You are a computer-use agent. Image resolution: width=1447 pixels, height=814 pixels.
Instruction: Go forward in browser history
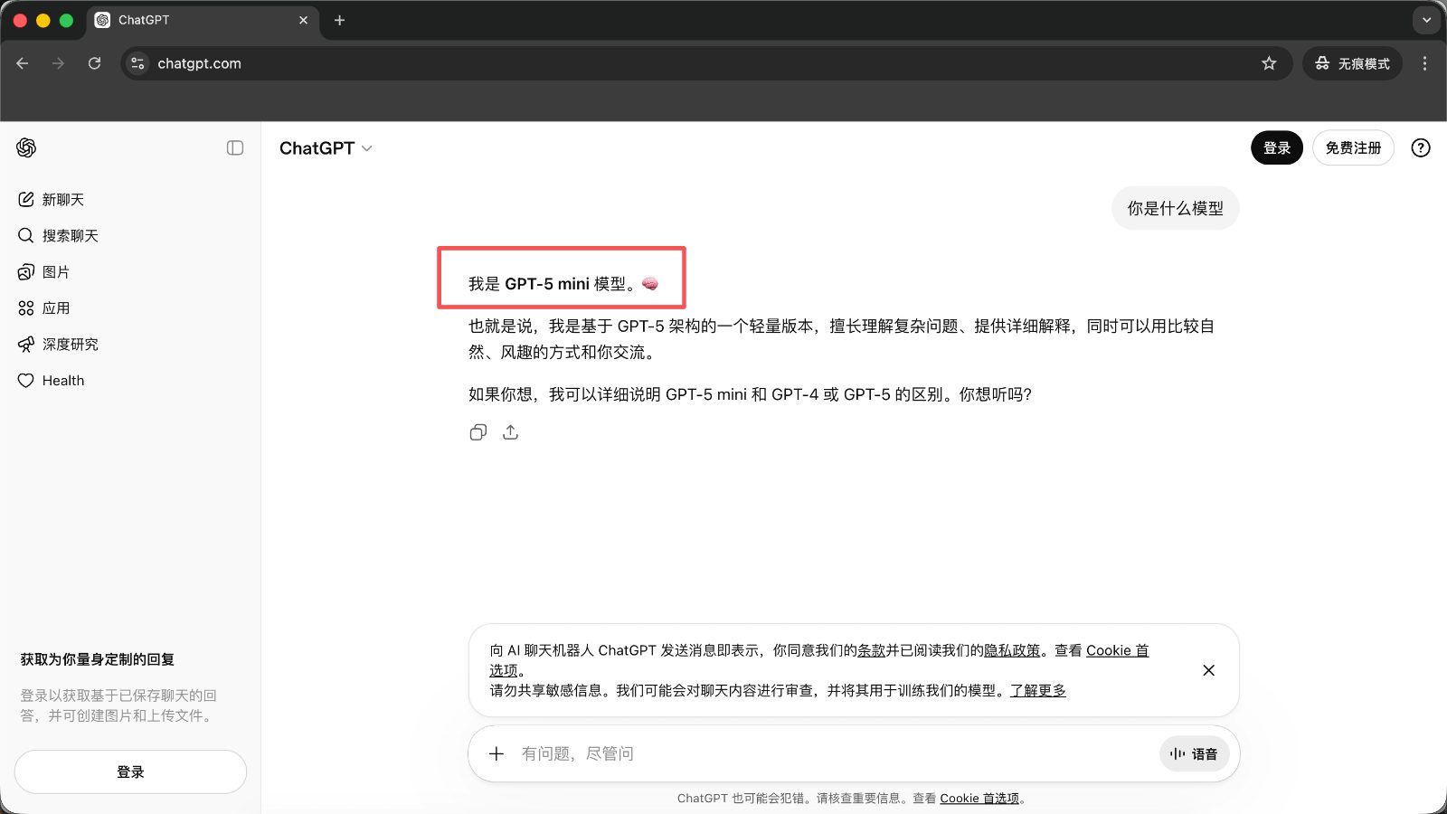(x=59, y=63)
